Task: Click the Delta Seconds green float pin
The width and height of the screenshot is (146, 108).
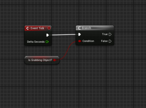Action: pos(47,42)
